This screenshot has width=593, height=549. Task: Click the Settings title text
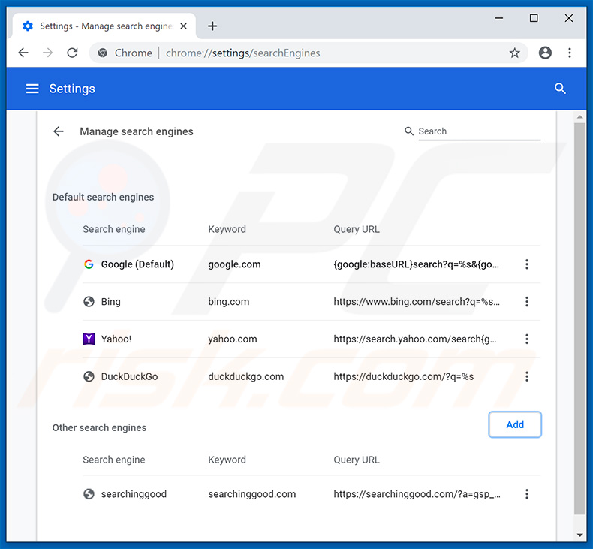tap(72, 89)
